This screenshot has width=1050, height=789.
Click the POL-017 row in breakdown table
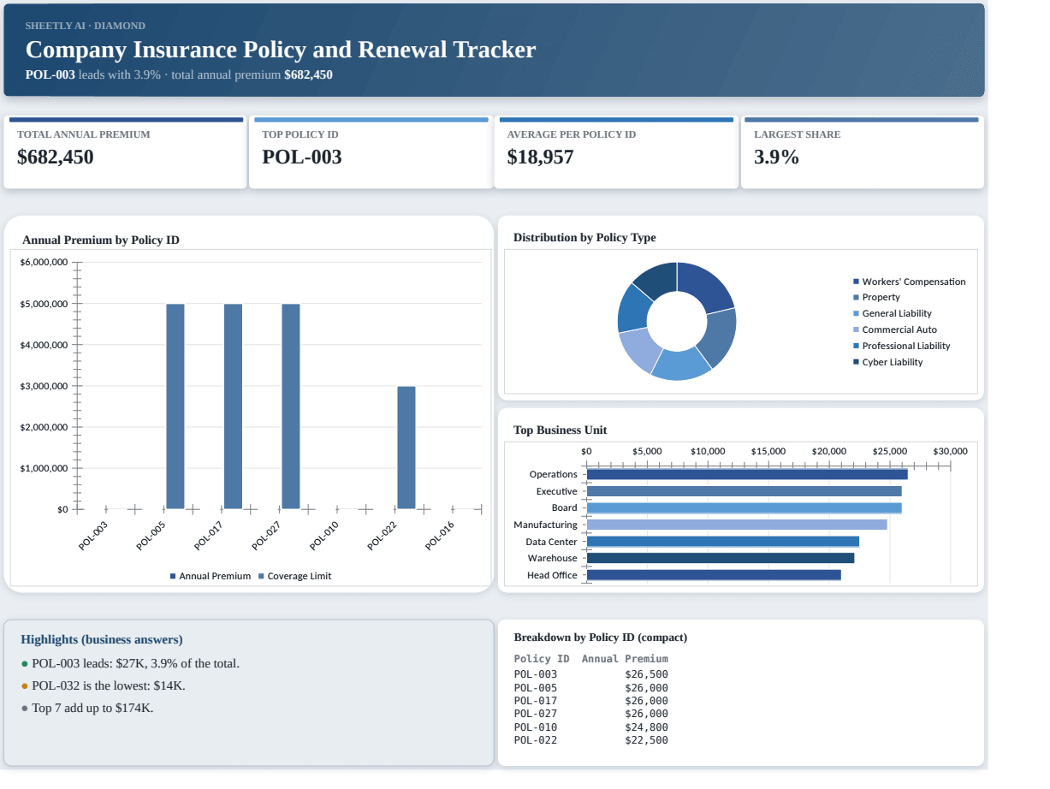point(591,701)
